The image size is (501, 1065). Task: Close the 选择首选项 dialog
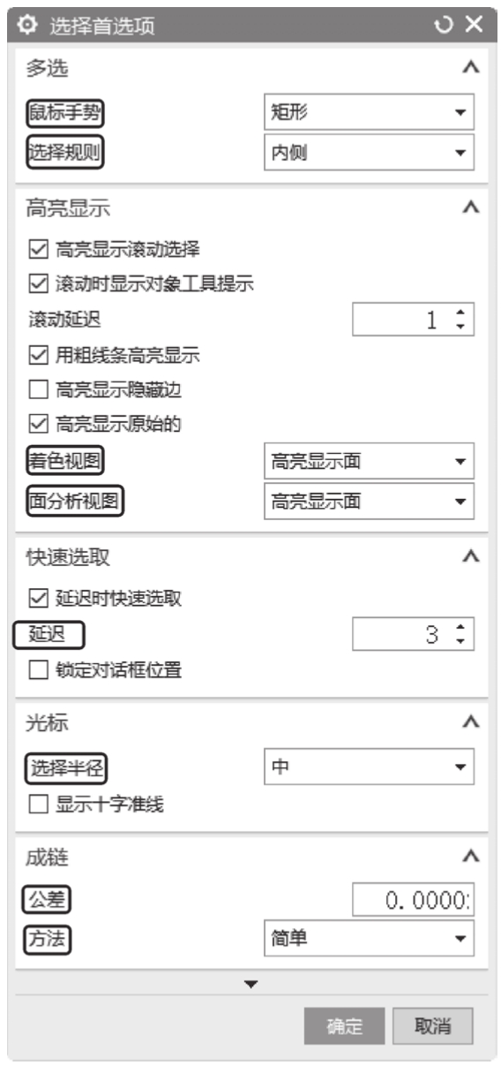coord(475,25)
